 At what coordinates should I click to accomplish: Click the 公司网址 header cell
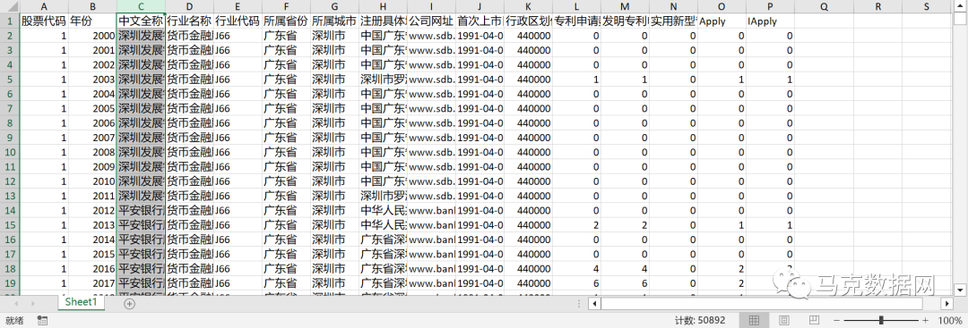pos(431,21)
